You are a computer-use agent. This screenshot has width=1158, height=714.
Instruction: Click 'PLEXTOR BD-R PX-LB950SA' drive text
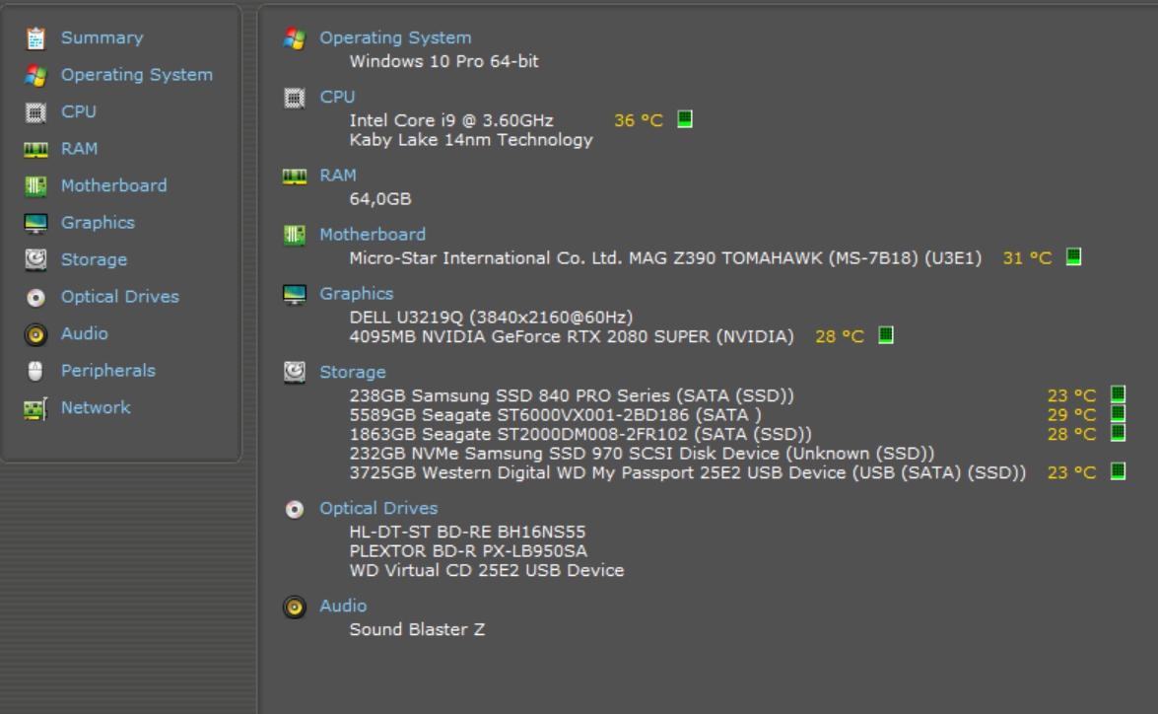468,551
